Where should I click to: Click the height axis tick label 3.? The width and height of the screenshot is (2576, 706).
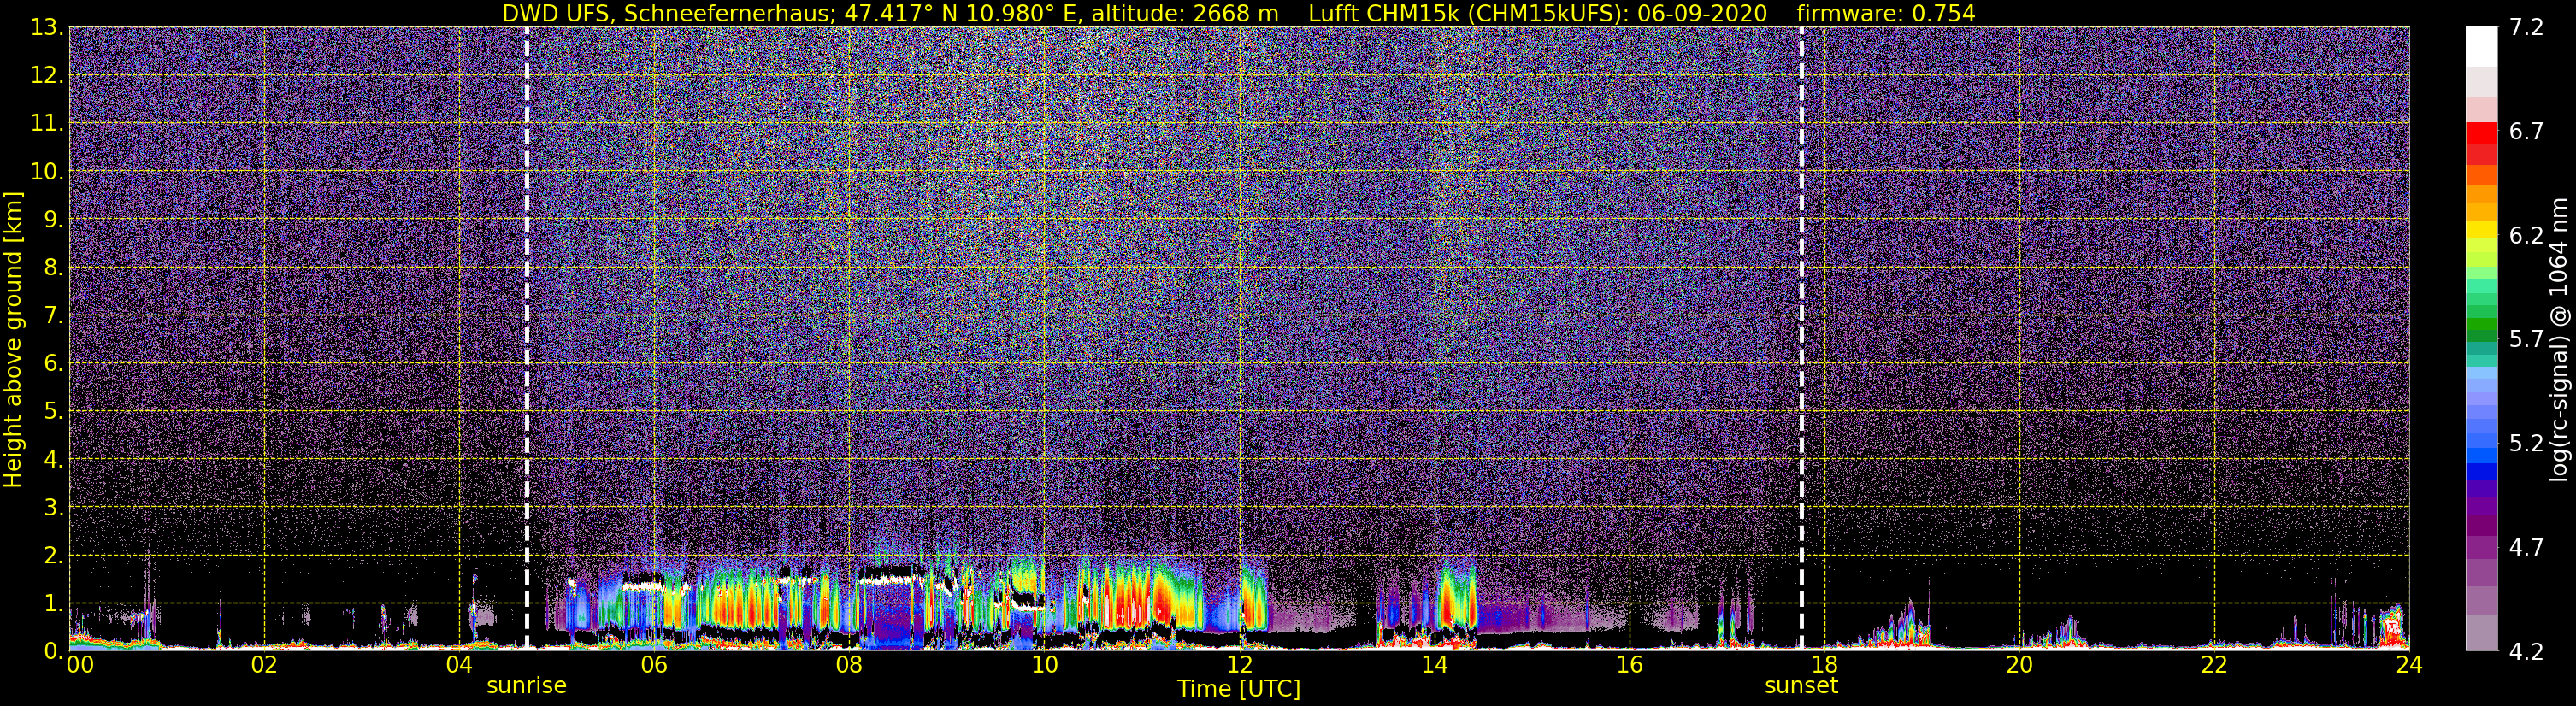[52, 508]
